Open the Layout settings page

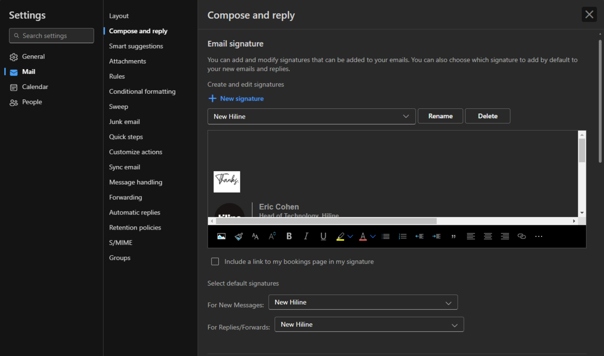119,16
